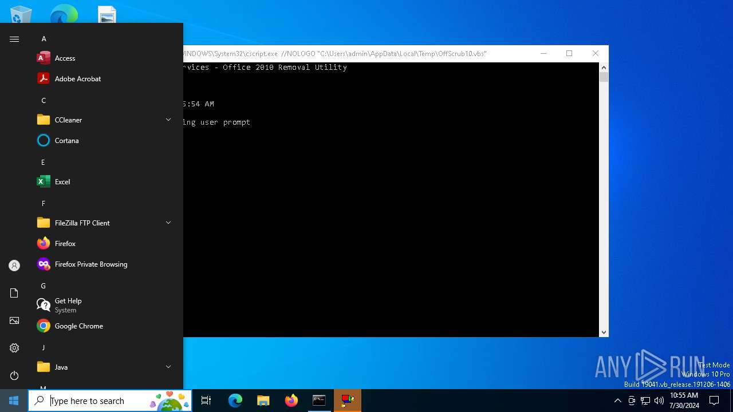733x412 pixels.
Task: Expand the Java folder chevron
Action: click(x=168, y=367)
